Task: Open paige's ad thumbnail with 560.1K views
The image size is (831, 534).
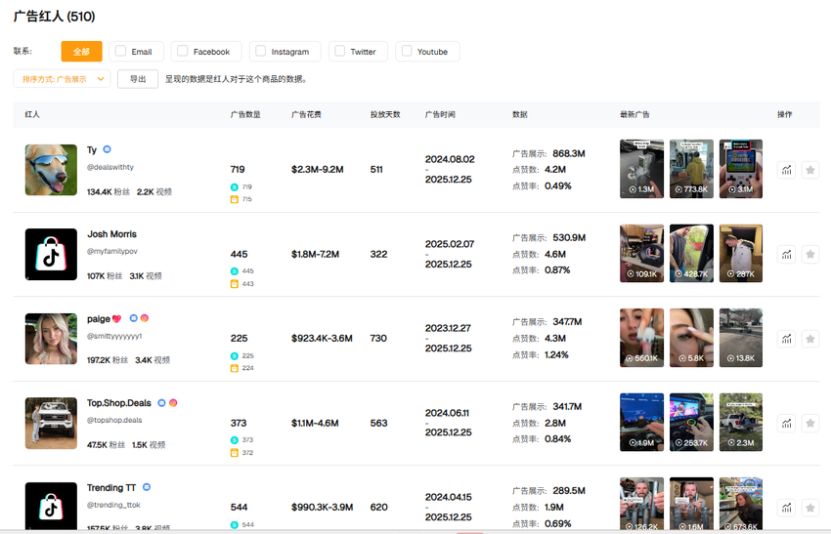Action: [641, 338]
